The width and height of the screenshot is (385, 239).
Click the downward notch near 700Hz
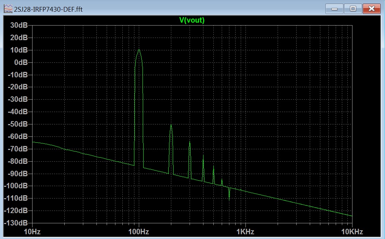[x=229, y=199]
